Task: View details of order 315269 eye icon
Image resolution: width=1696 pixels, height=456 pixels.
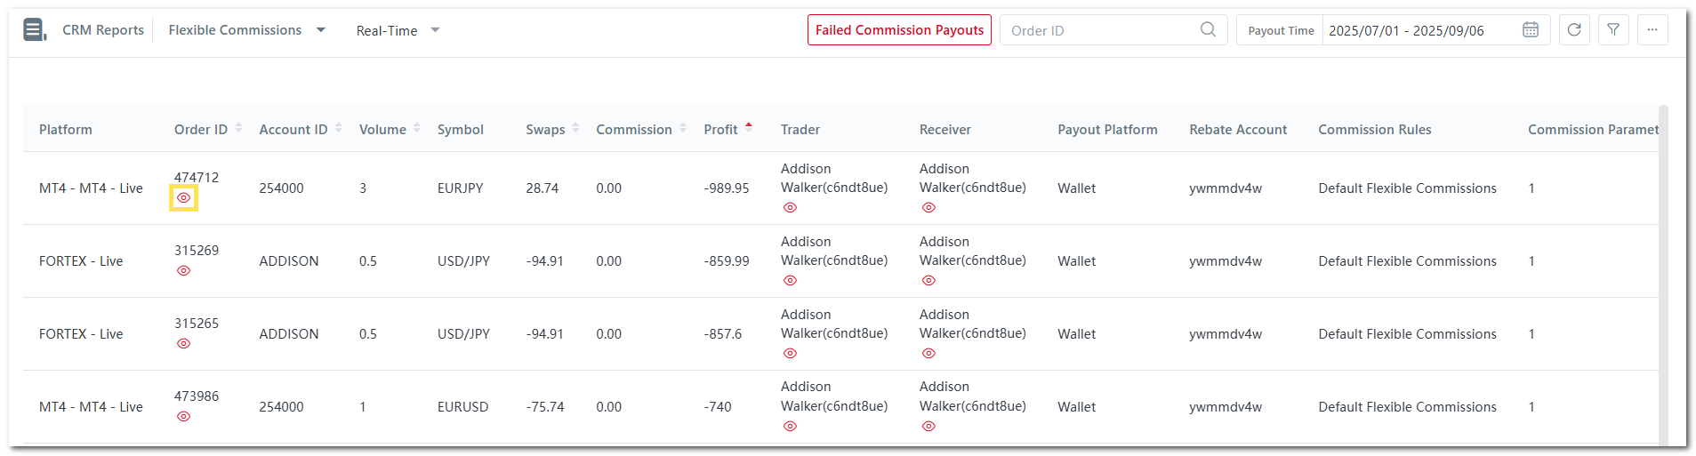Action: point(184,271)
